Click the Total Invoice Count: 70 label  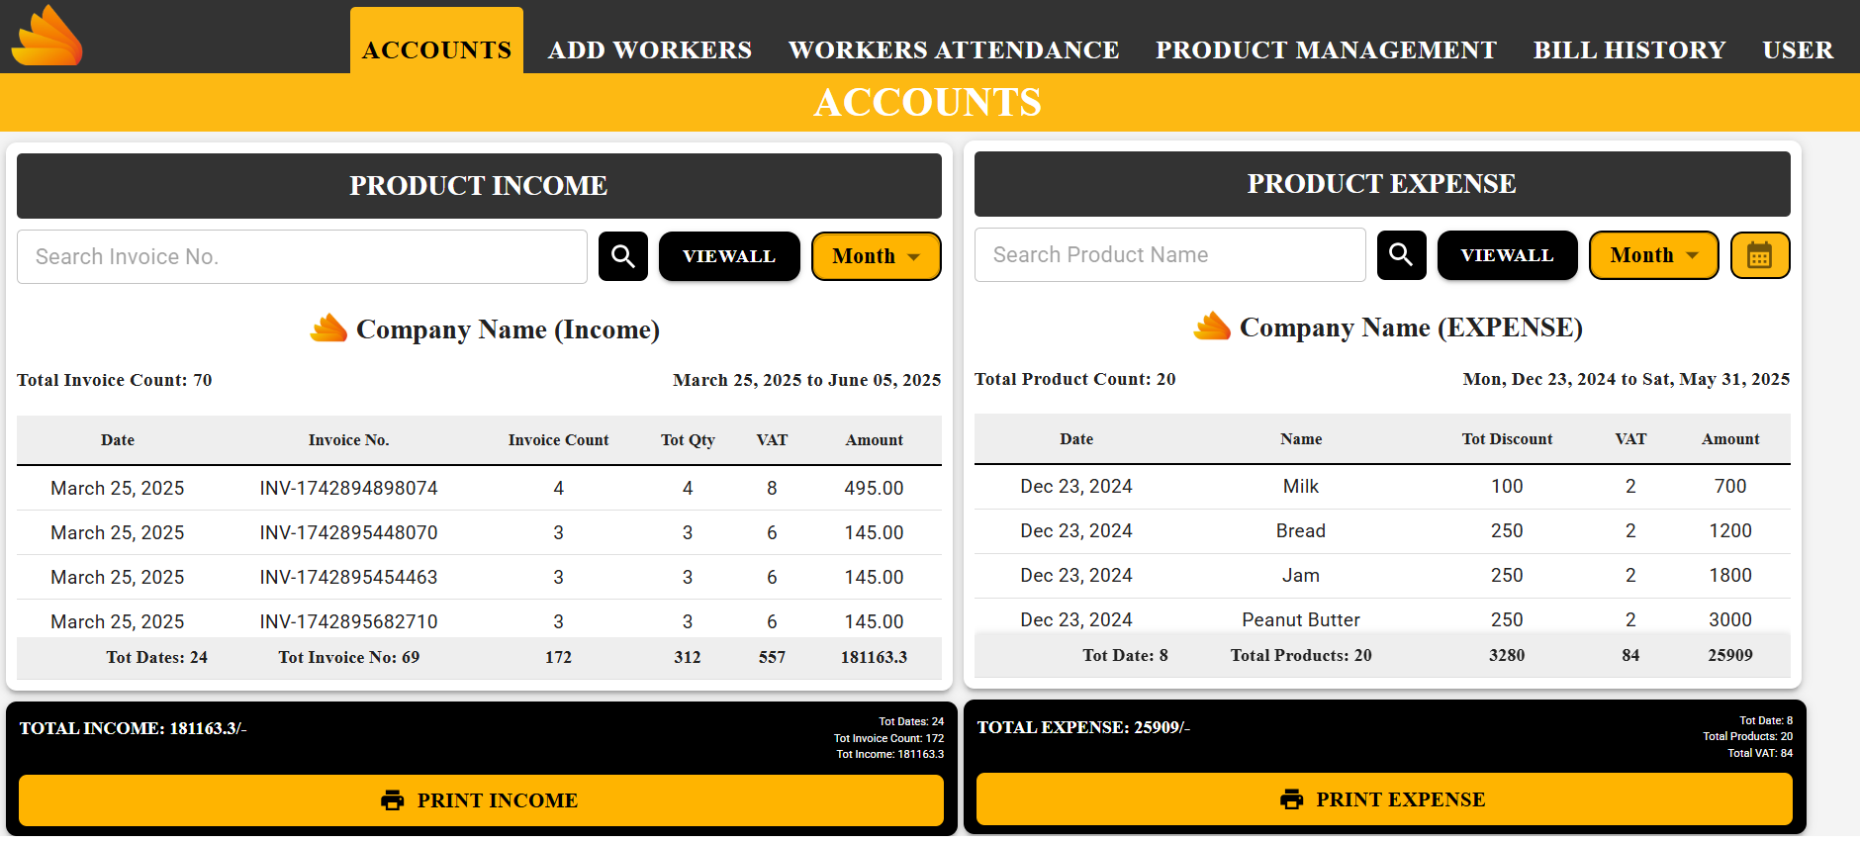coord(115,380)
